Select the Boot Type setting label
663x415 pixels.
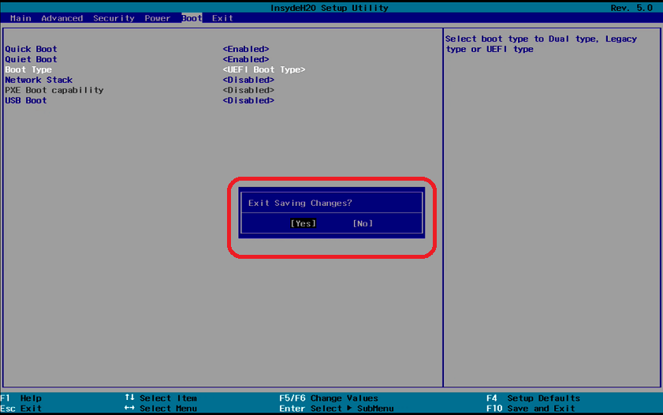pos(28,69)
